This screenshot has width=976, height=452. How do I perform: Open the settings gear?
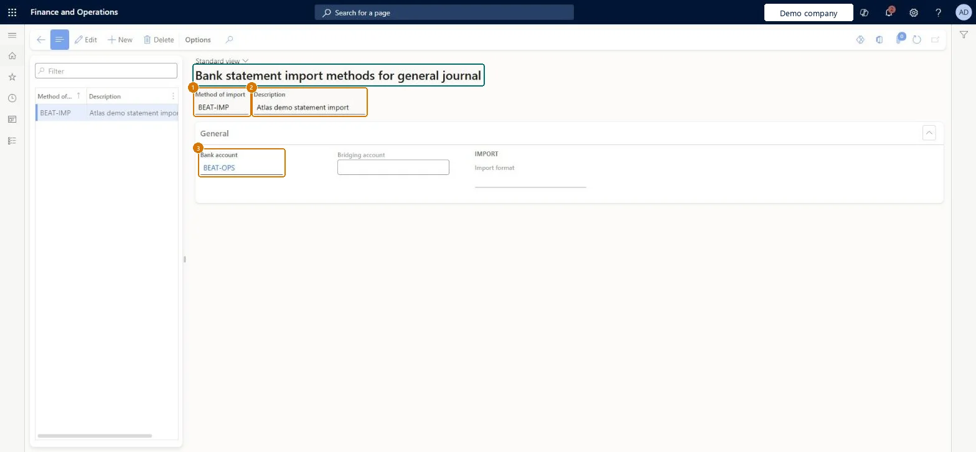coord(914,12)
